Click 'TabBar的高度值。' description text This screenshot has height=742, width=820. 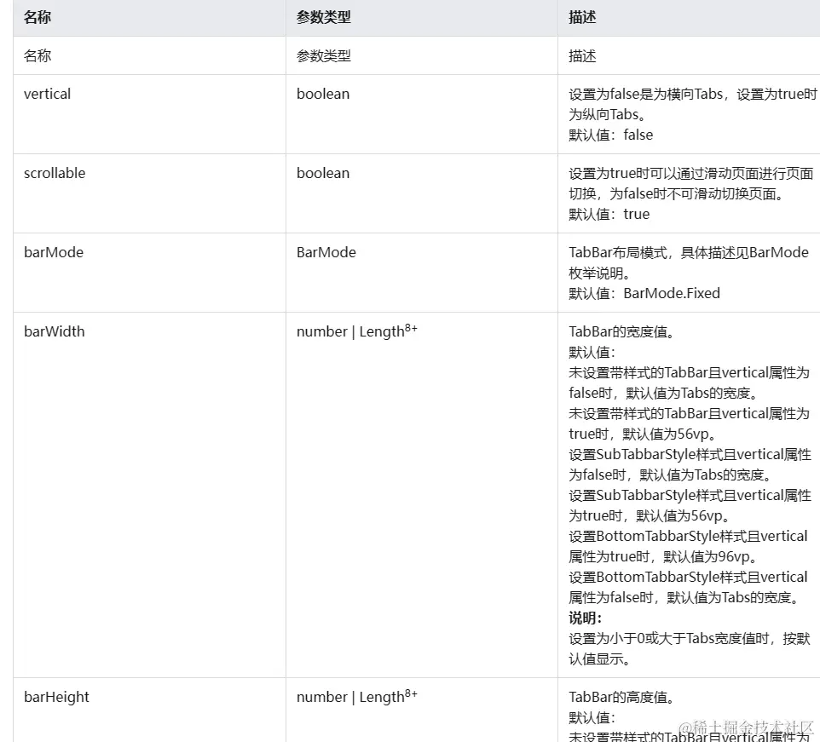click(x=621, y=697)
